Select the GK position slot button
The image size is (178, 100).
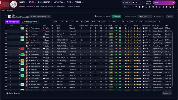52,22
